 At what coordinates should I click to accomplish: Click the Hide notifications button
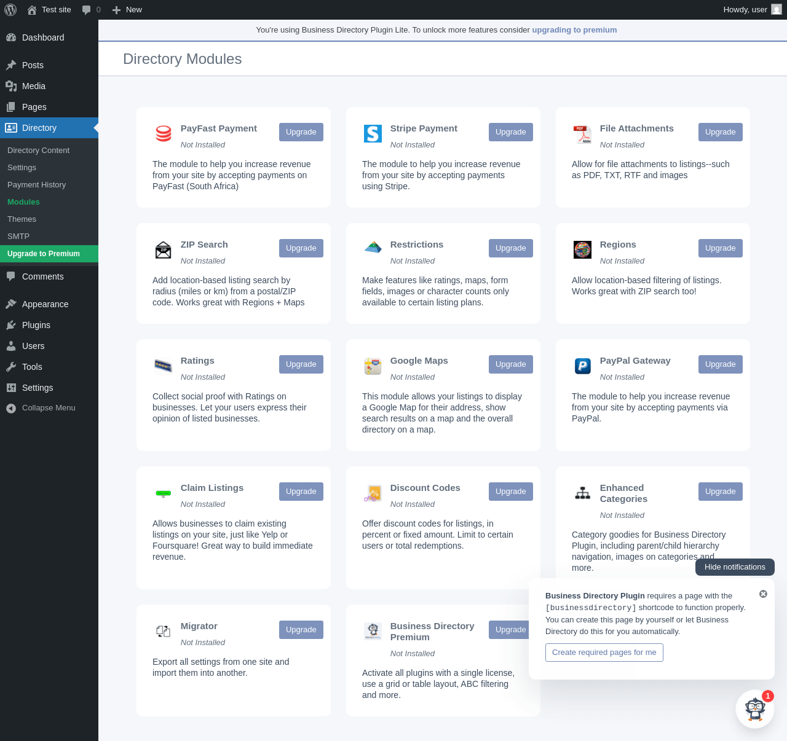(x=735, y=567)
